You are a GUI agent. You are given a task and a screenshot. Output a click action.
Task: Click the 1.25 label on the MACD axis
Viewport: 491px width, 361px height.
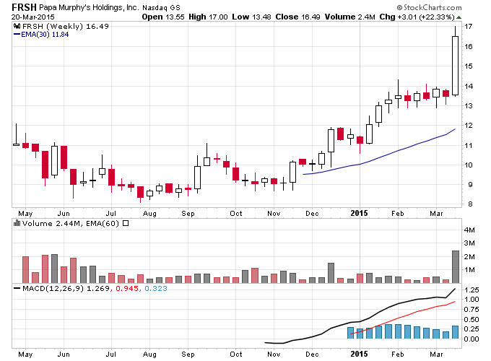click(x=472, y=290)
